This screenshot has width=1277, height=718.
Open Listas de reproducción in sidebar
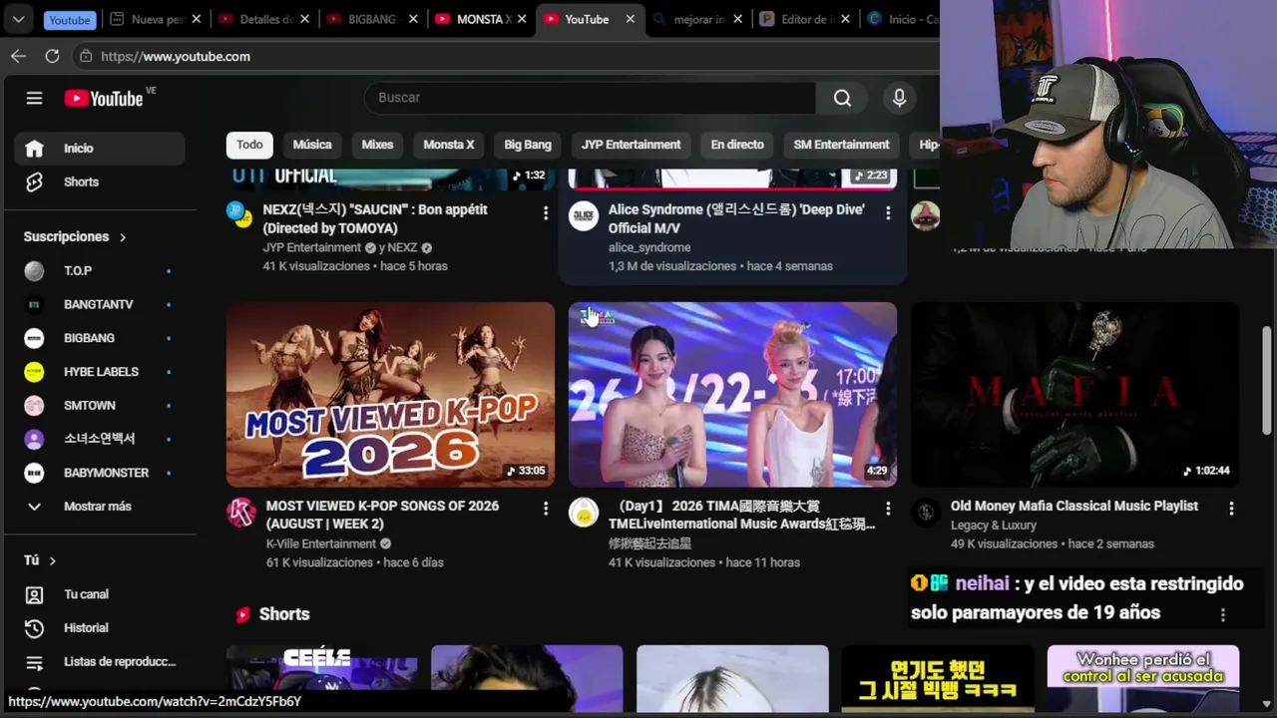(100, 662)
